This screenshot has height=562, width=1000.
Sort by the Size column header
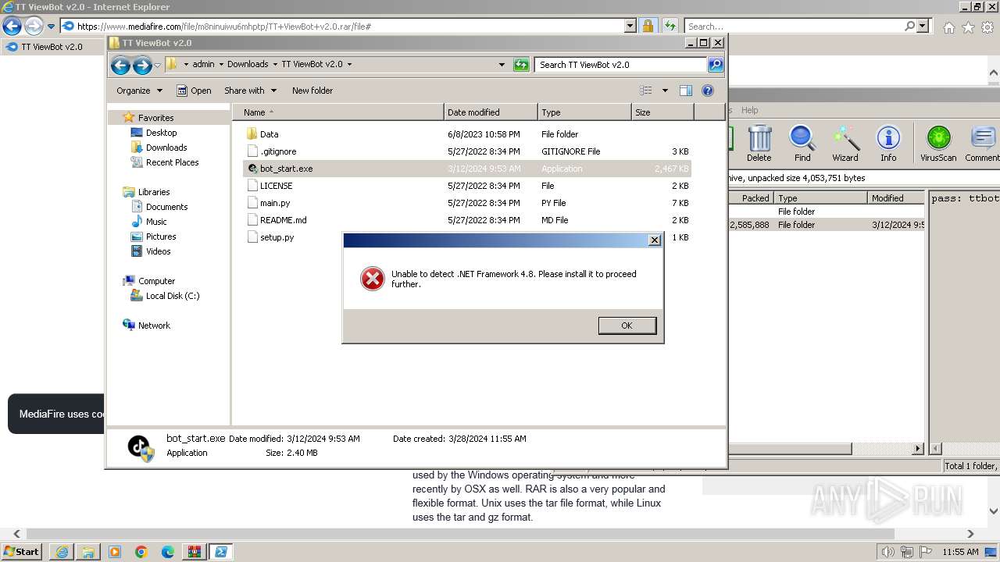click(662, 112)
